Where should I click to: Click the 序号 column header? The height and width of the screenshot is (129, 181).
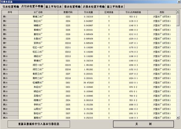pyautogui.click(x=10, y=12)
